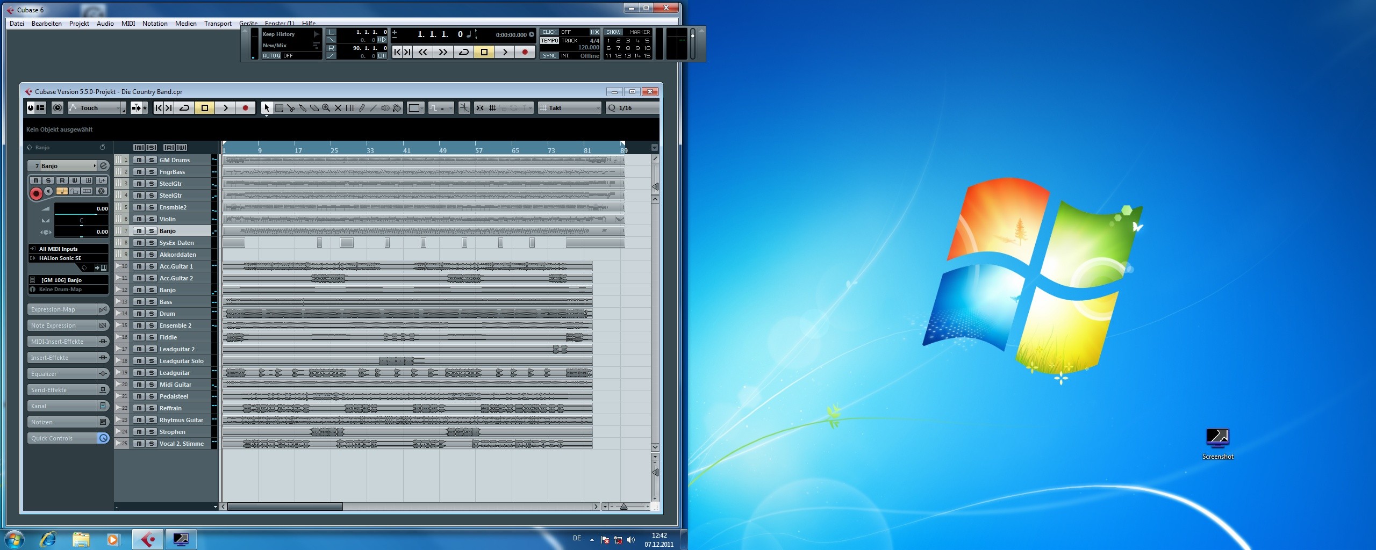Open Keine Drum-Map selector
The width and height of the screenshot is (1376, 550).
click(68, 289)
